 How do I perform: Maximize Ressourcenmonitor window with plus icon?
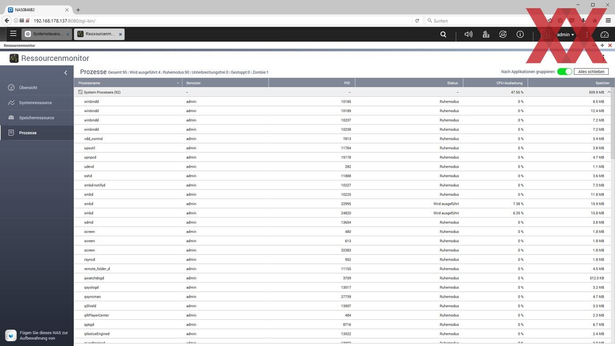point(602,45)
